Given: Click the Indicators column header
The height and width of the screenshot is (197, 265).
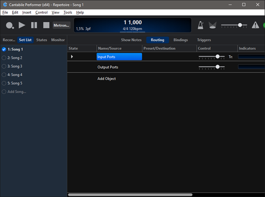Looking at the screenshot, I should pos(251,48).
